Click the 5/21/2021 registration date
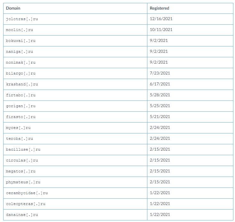The image size is (235, 222). pyautogui.click(x=160, y=117)
